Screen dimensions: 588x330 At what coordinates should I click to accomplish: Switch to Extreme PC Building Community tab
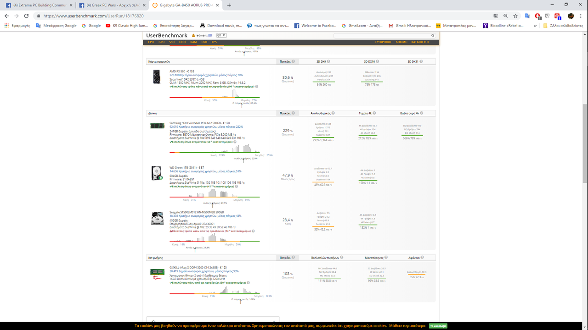[x=39, y=5]
